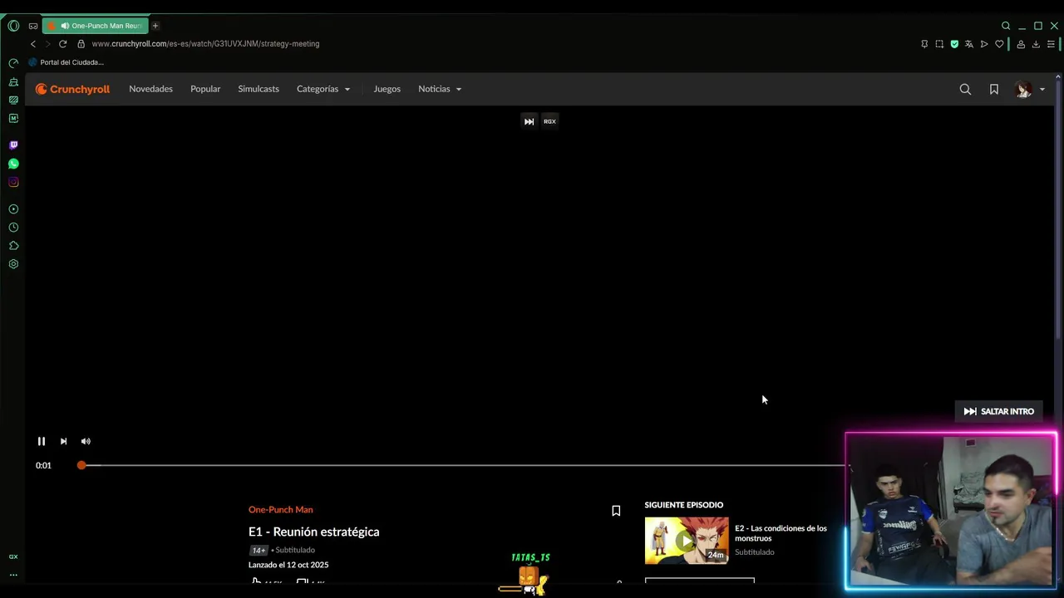
Task: Click skip-forward icon above the video
Action: (x=529, y=121)
